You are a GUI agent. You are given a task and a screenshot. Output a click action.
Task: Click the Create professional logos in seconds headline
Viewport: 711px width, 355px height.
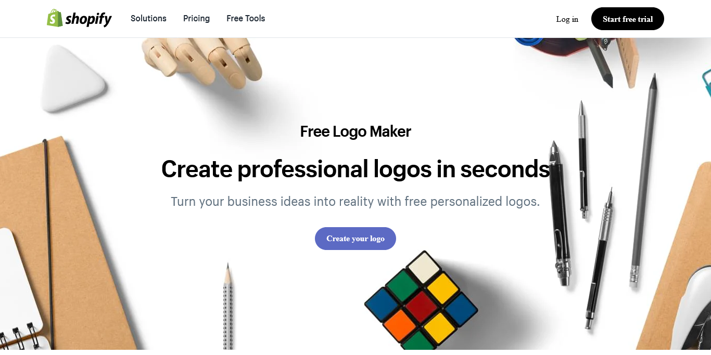click(355, 169)
